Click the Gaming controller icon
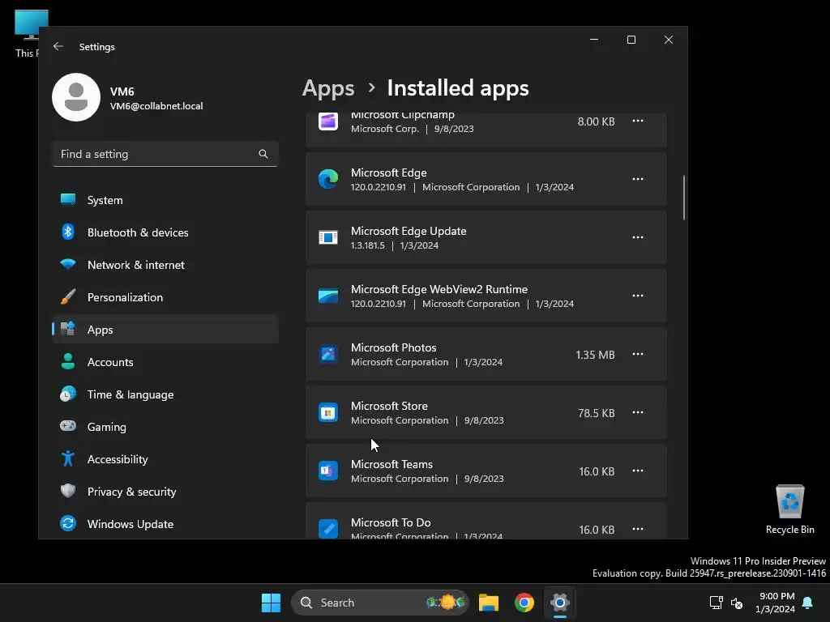Screen dimensions: 830x622 pos(68,426)
